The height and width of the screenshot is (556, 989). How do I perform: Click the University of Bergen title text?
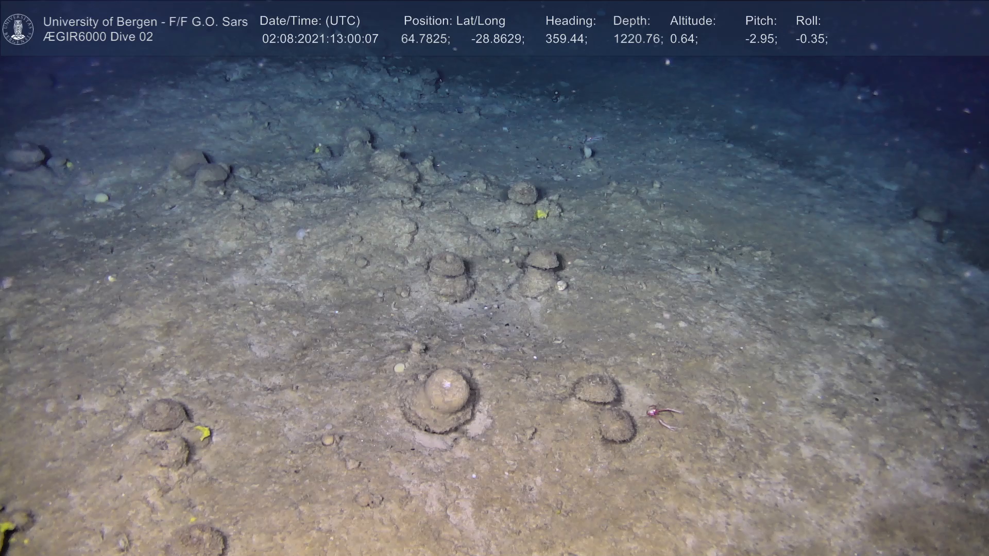click(x=145, y=22)
